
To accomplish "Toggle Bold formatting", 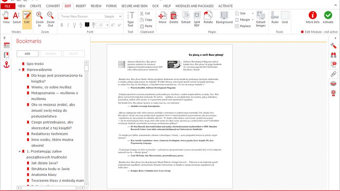I will (62, 25).
